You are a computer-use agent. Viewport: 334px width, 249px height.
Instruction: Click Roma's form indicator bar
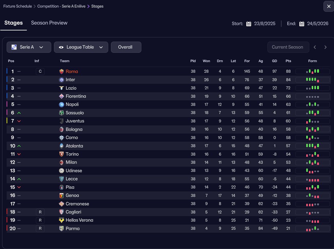click(313, 71)
